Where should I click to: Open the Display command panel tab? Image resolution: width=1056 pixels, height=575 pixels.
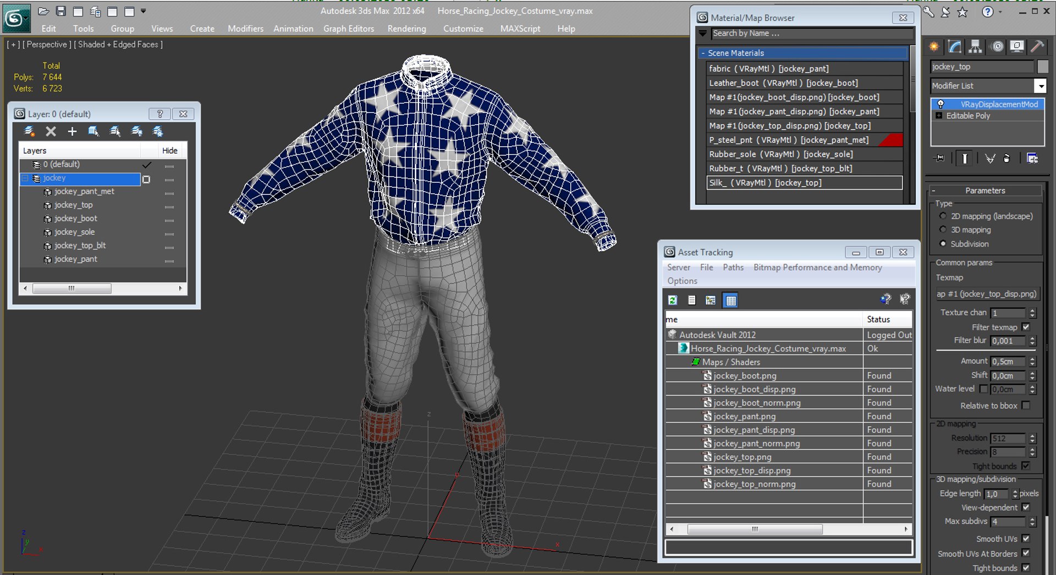(1017, 47)
